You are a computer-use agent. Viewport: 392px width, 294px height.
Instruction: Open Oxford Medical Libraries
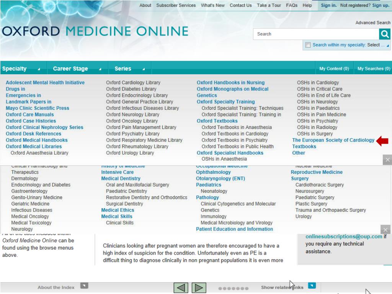click(x=34, y=147)
